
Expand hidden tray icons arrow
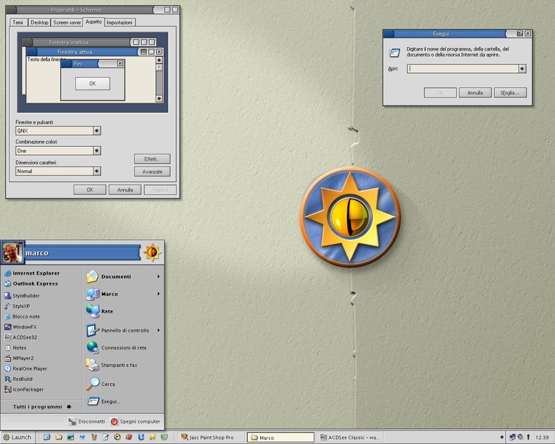502,437
